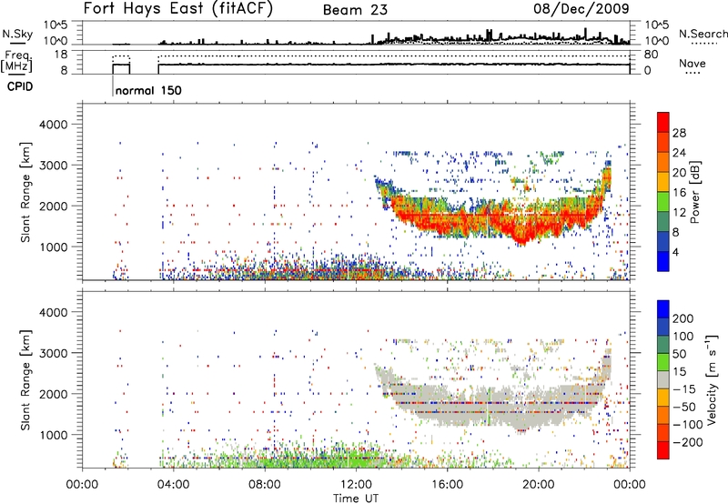The height and width of the screenshot is (504, 728).
Task: Click the '200' tick on velocity colorbar
Action: click(683, 318)
